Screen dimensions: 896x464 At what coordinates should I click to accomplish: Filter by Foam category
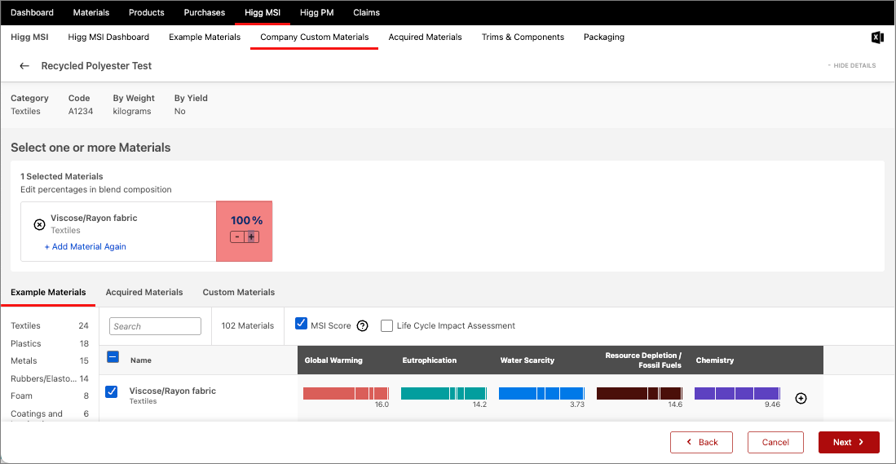click(50, 396)
